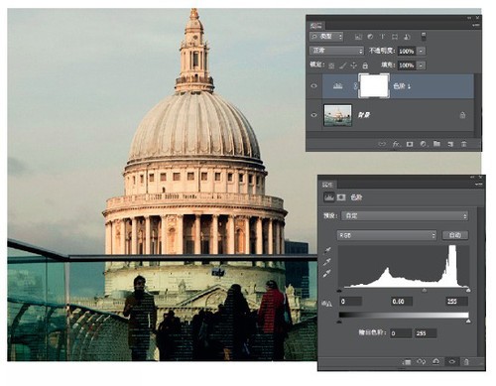
Task: Click the highlight input field showing 255
Action: point(456,302)
